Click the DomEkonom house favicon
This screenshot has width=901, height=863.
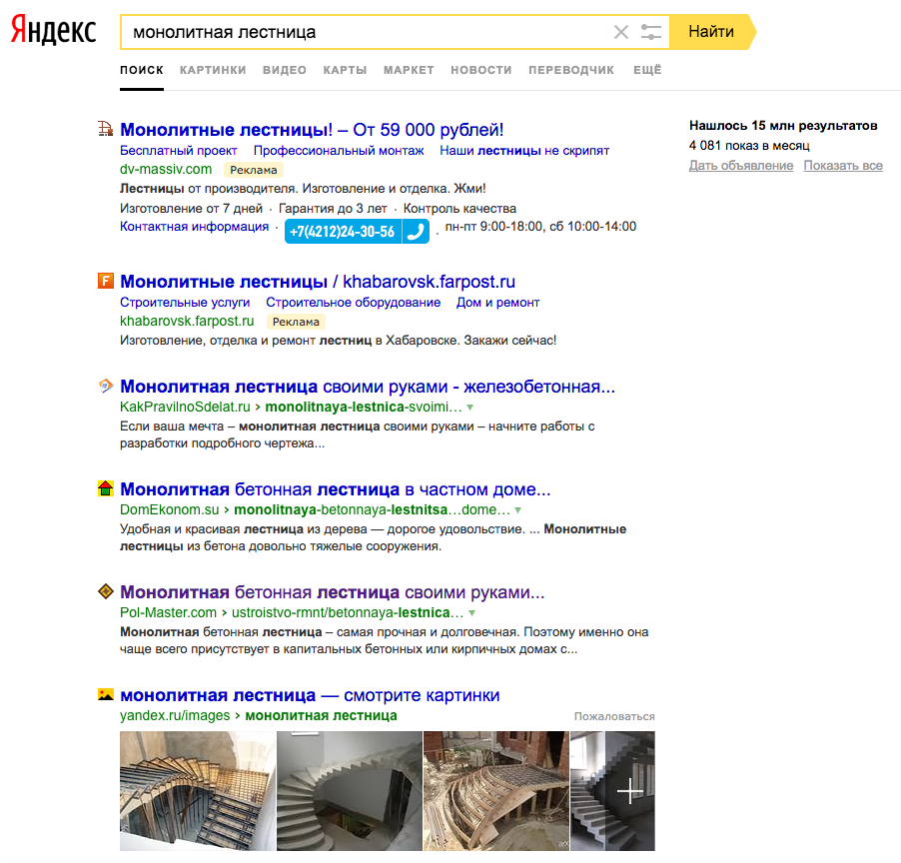[x=105, y=489]
